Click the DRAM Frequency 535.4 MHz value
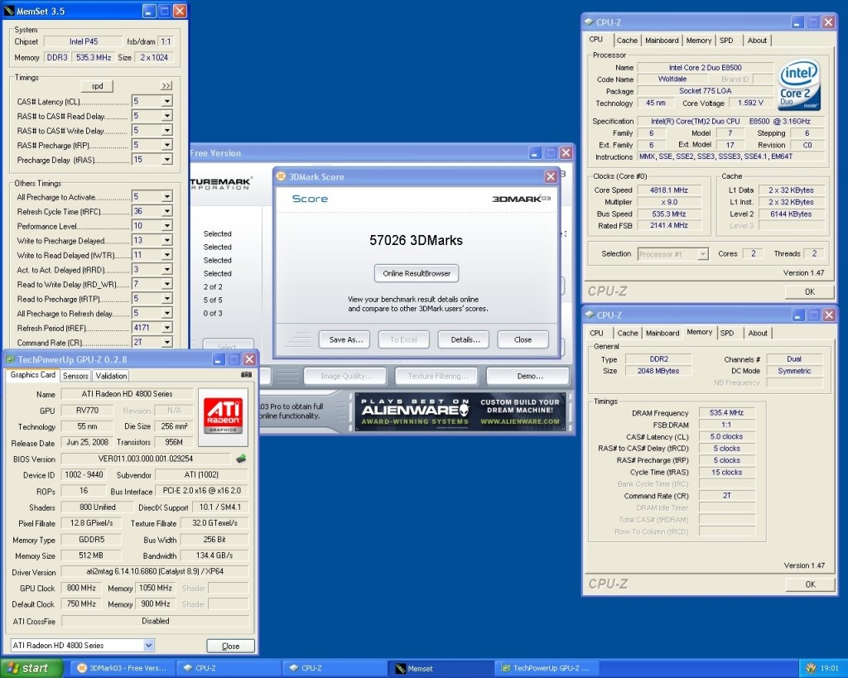Image resolution: width=848 pixels, height=678 pixels. (726, 412)
